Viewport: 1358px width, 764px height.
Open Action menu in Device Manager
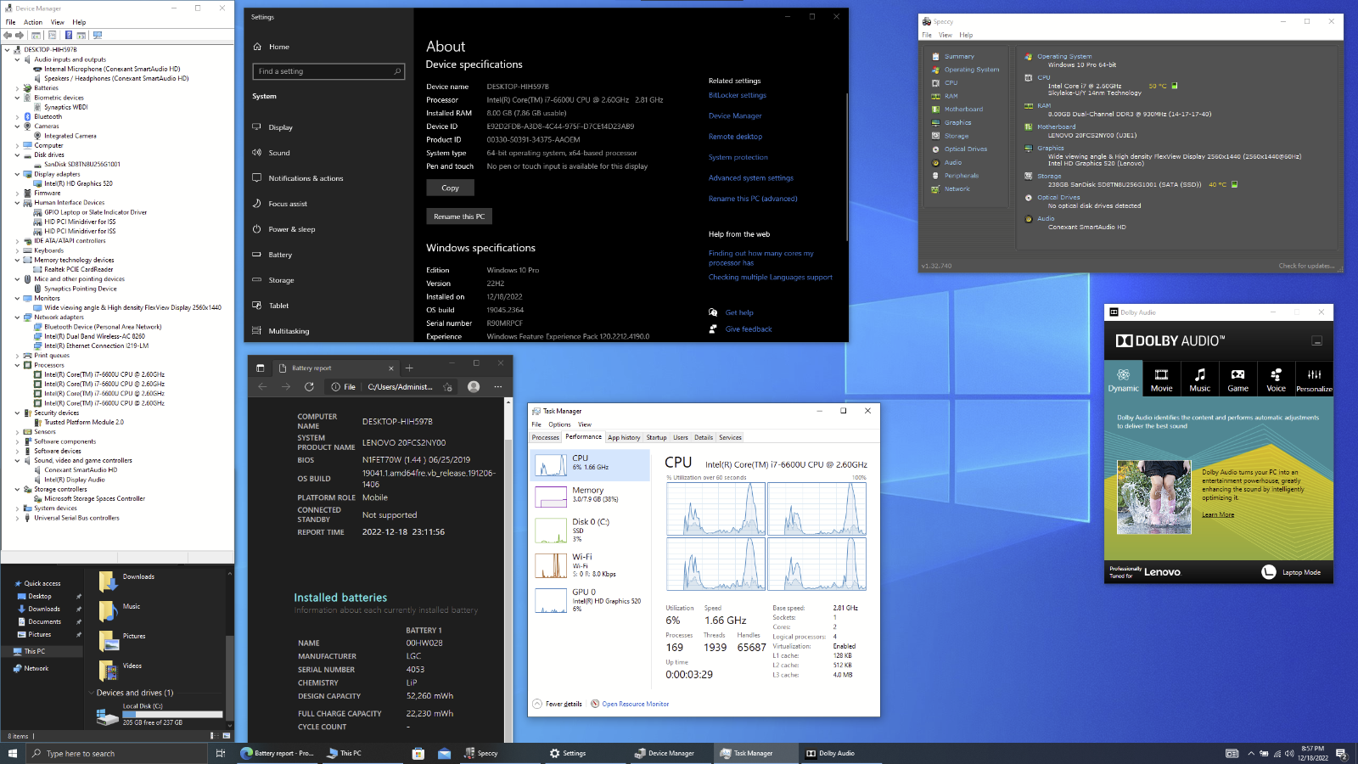pos(33,22)
